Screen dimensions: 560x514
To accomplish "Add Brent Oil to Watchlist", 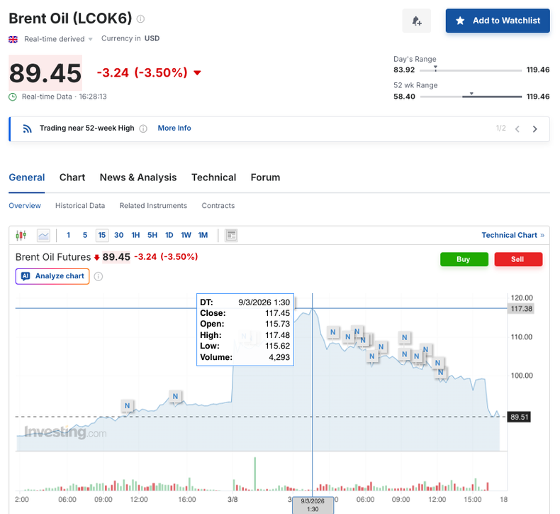I will [498, 21].
